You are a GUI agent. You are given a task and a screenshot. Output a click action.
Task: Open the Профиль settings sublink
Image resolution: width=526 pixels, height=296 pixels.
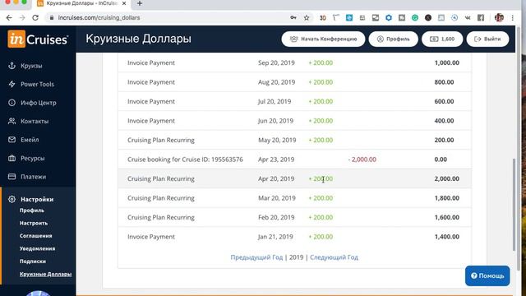pos(32,210)
